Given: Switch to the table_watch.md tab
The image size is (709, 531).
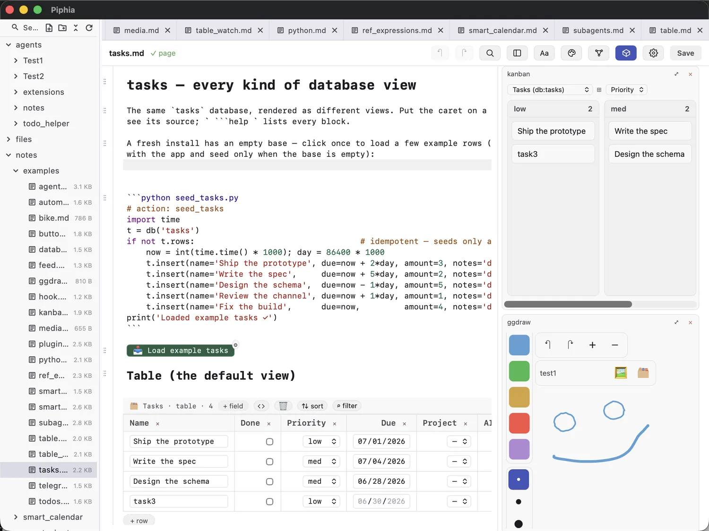Looking at the screenshot, I should 224,30.
